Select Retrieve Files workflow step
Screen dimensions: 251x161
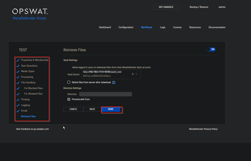click(28, 116)
